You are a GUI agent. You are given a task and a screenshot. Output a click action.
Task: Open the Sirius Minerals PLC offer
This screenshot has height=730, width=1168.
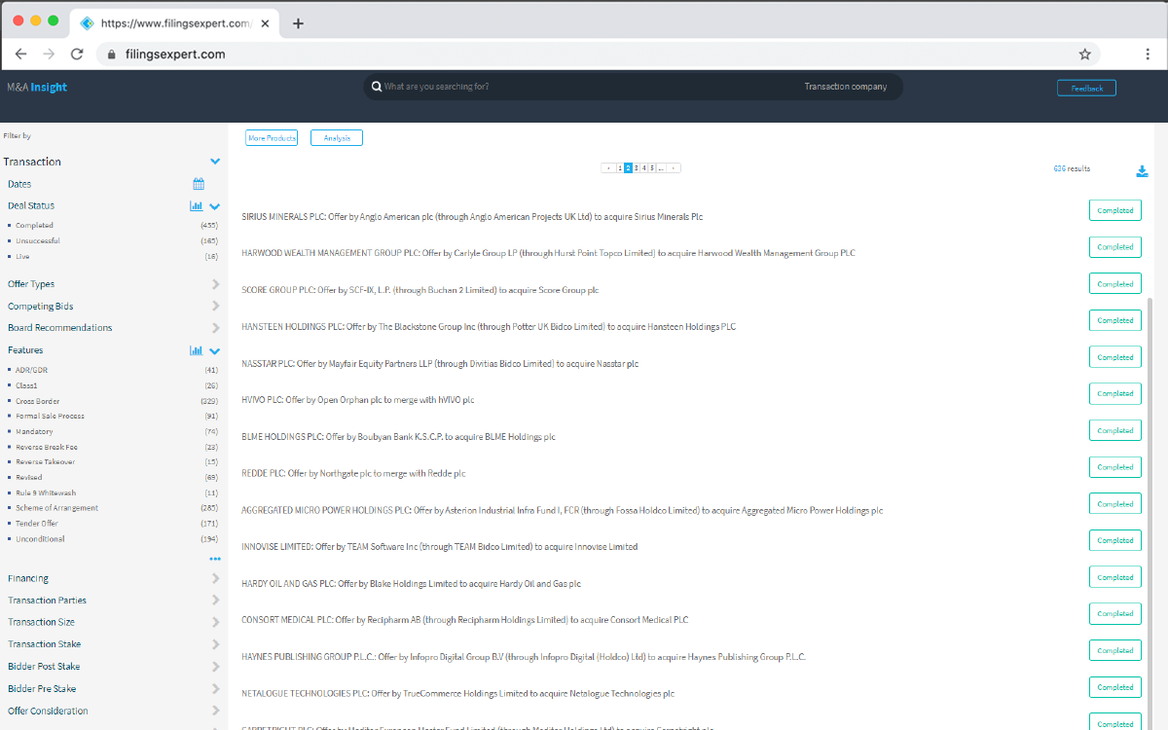[472, 217]
